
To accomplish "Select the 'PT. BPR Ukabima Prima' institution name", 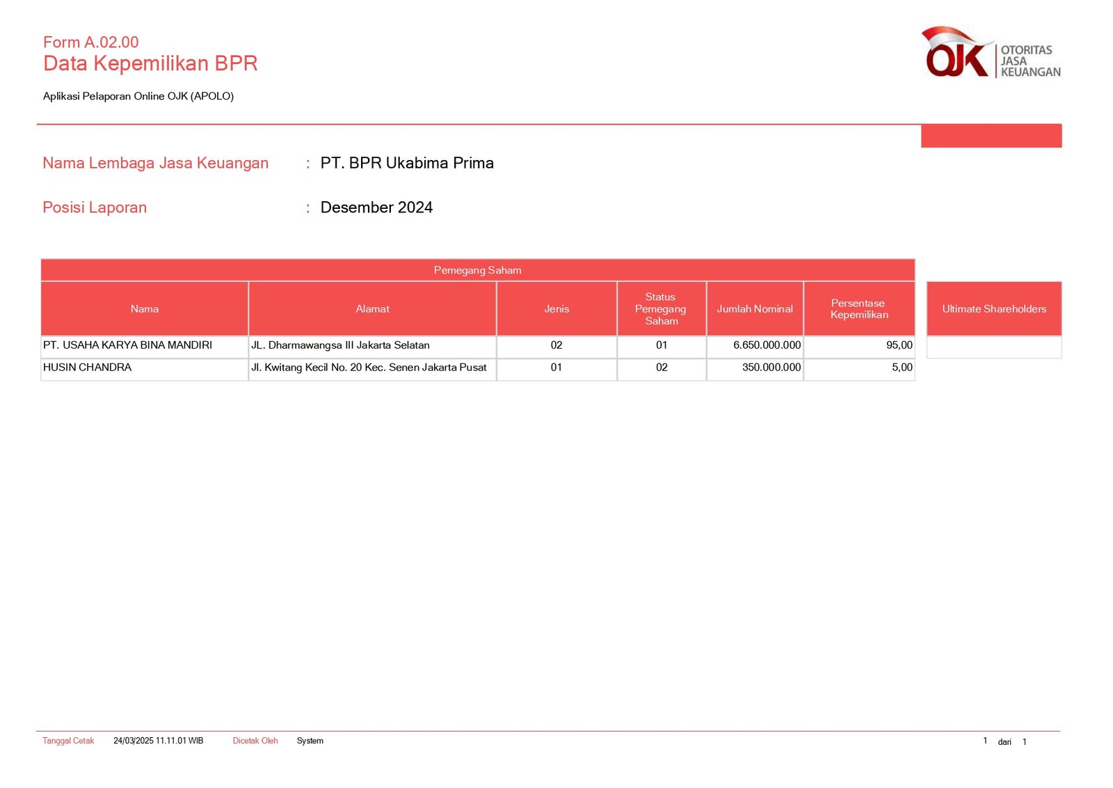I will pyautogui.click(x=407, y=163).
